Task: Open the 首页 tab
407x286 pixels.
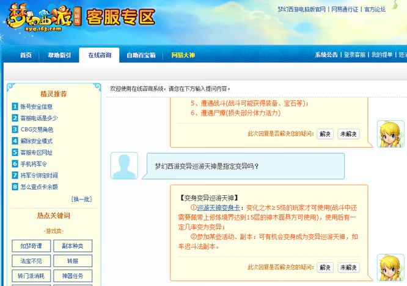Action: coord(26,55)
